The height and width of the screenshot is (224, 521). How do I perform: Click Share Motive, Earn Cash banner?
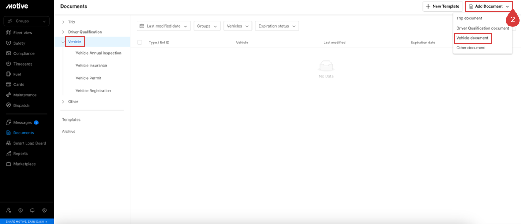click(27, 222)
